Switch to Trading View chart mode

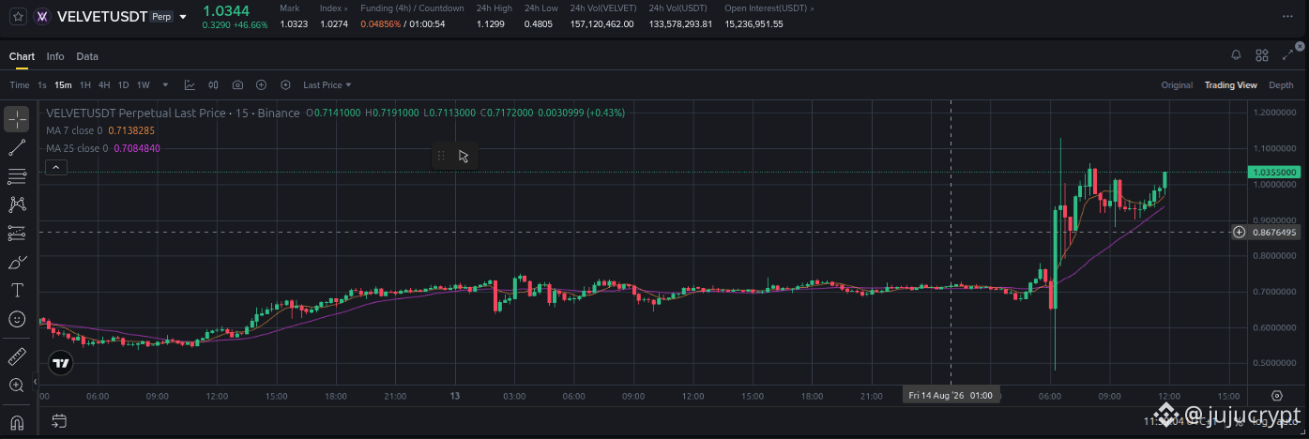(1230, 85)
